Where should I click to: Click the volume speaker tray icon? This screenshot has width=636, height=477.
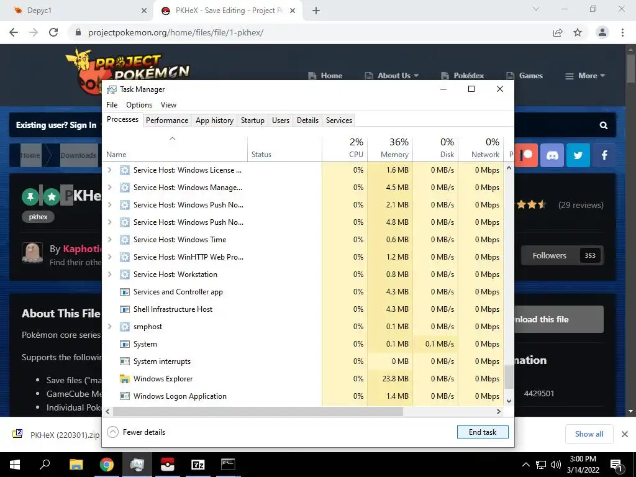tap(556, 465)
